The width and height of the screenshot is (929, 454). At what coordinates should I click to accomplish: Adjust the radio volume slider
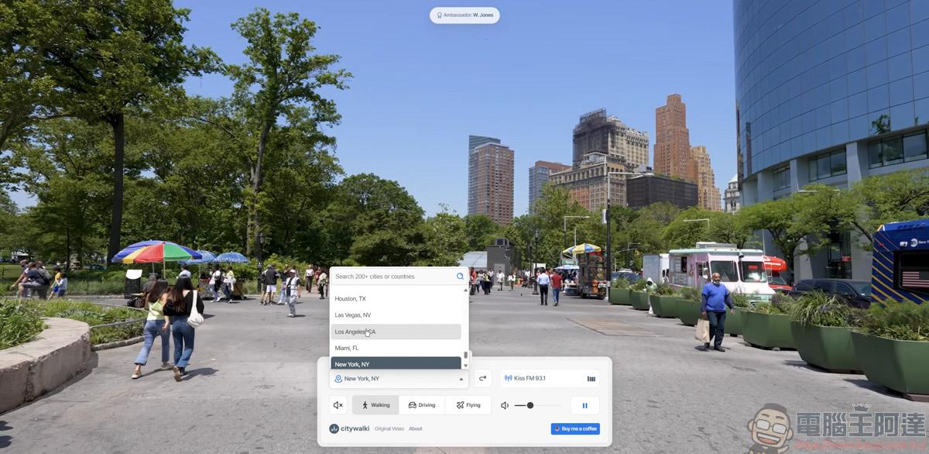(x=538, y=405)
